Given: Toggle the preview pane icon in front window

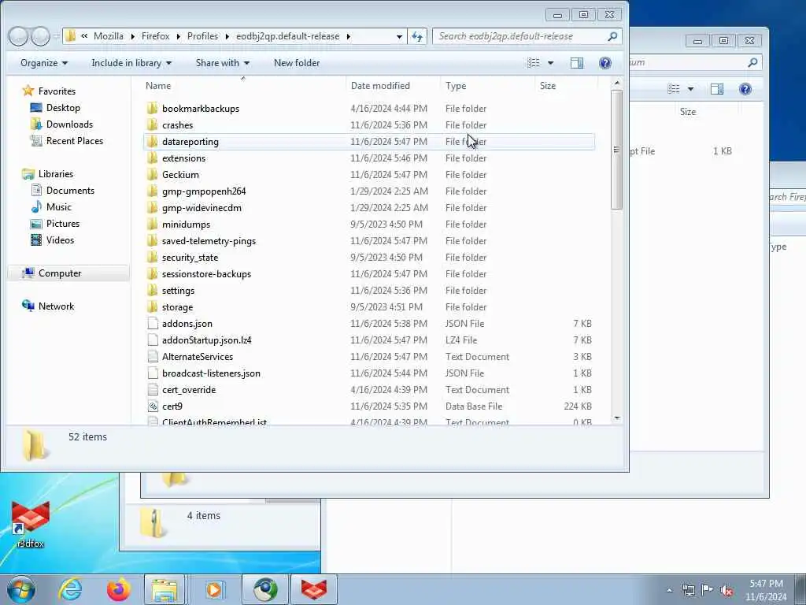Looking at the screenshot, I should (577, 63).
